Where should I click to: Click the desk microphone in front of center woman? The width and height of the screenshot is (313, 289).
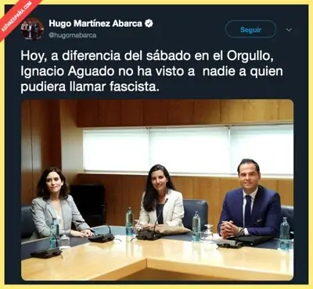pos(150,229)
